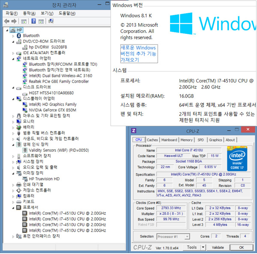Image resolution: width=257 pixels, height=254 pixels.
Task: Click the Bluetooth 장치(개인 영역 네트워크) entry
Action: (60, 70)
